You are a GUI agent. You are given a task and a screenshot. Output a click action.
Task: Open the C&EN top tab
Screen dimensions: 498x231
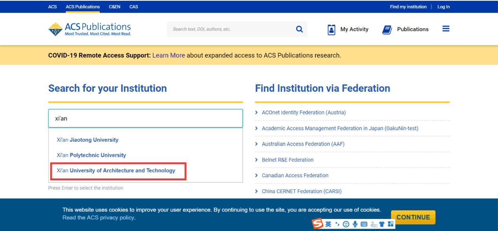pyautogui.click(x=115, y=7)
